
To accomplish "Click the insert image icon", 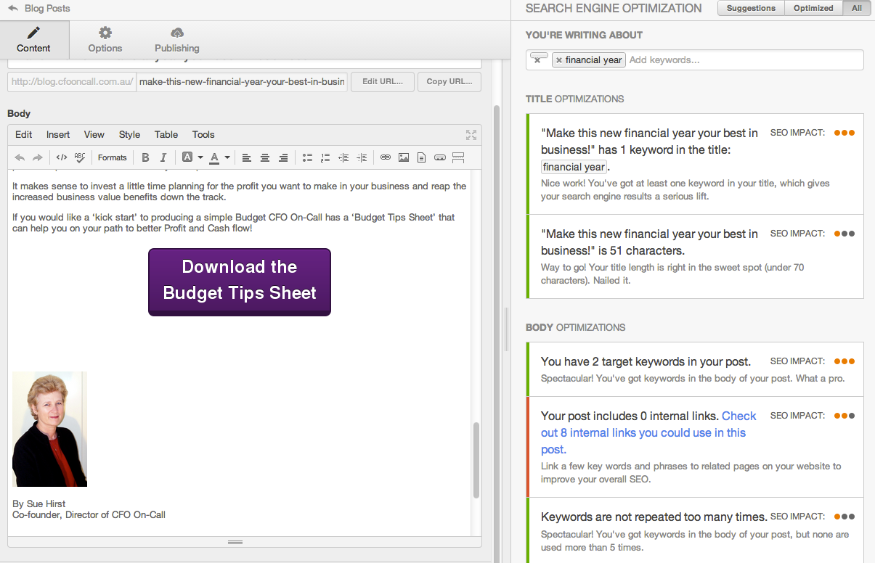I will [x=404, y=157].
